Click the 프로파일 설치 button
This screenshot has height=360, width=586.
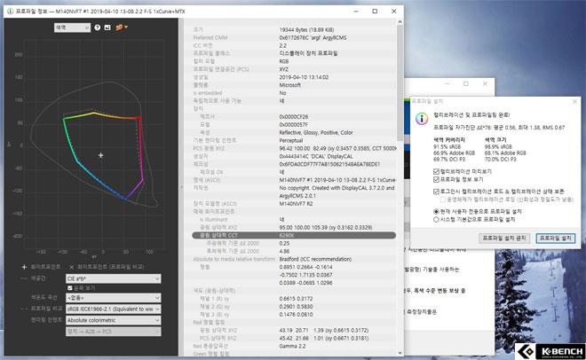tap(555, 238)
